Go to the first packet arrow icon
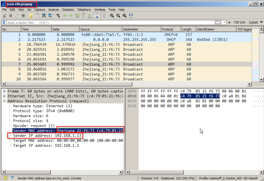Viewport: 264px width, 181px height. coord(83,16)
